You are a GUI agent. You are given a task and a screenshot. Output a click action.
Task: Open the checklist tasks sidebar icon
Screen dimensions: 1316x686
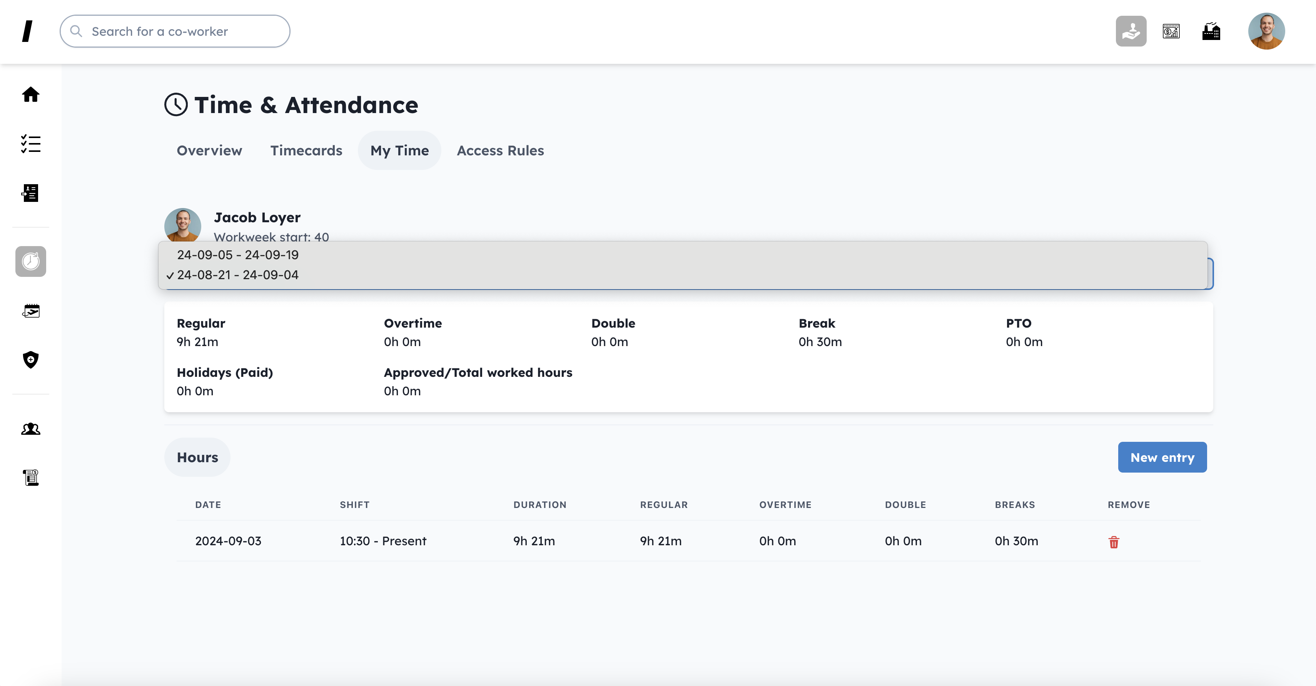[31, 144]
